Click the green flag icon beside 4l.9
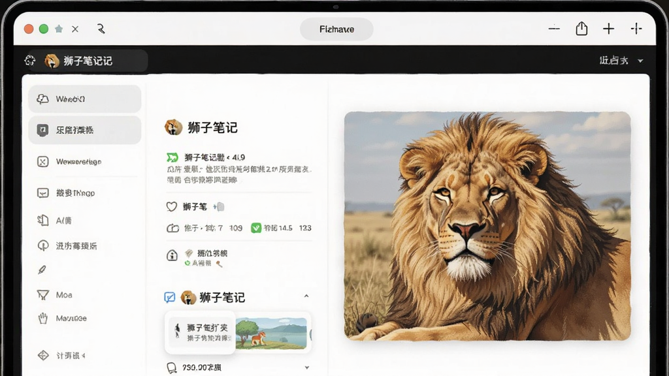Image resolution: width=669 pixels, height=376 pixels. (172, 157)
